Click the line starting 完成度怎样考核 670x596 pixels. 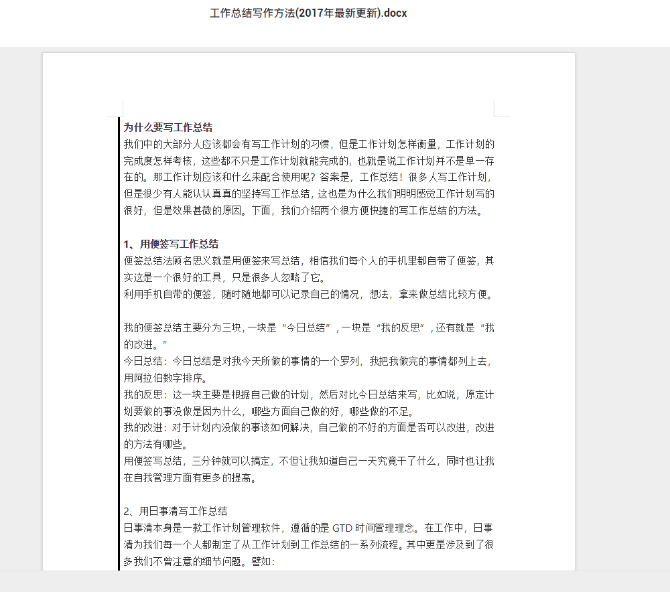point(309,161)
